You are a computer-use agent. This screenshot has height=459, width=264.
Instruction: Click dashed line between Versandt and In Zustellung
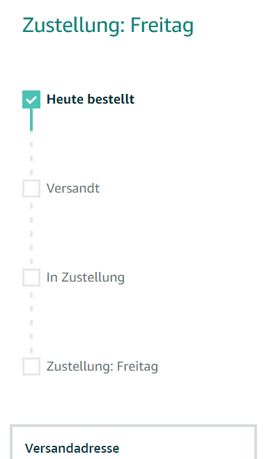coord(31,233)
